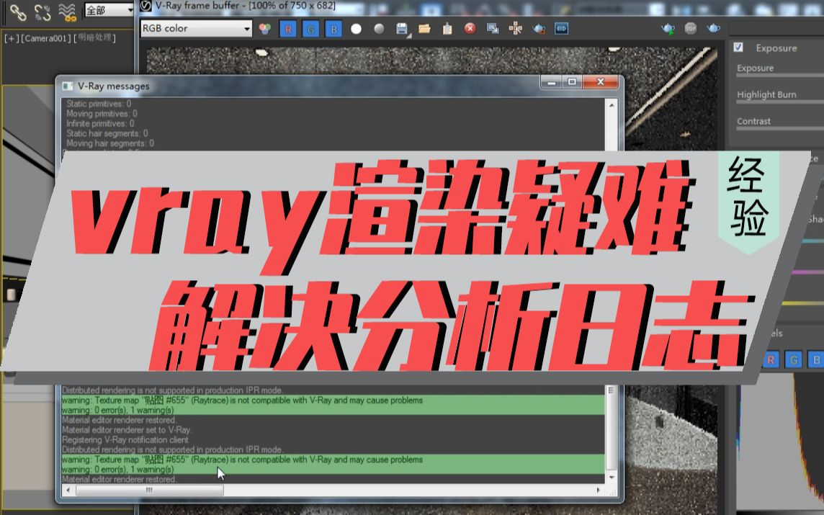Stop the current render

(x=690, y=27)
